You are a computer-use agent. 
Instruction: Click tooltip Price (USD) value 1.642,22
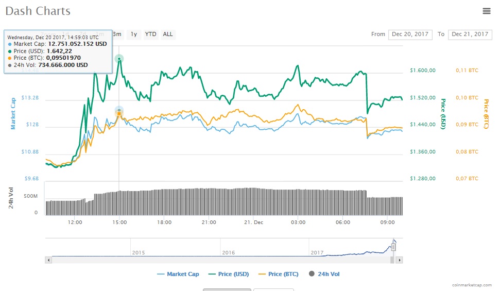tap(59, 51)
